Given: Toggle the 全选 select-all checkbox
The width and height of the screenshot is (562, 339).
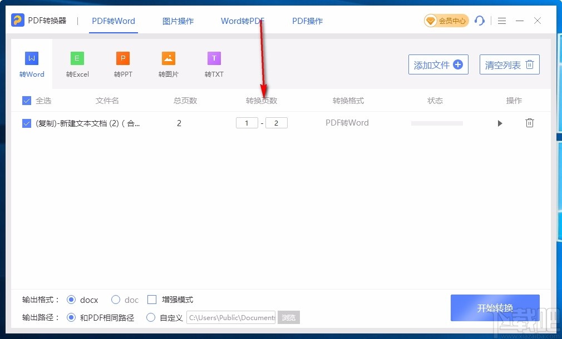Looking at the screenshot, I should (26, 101).
